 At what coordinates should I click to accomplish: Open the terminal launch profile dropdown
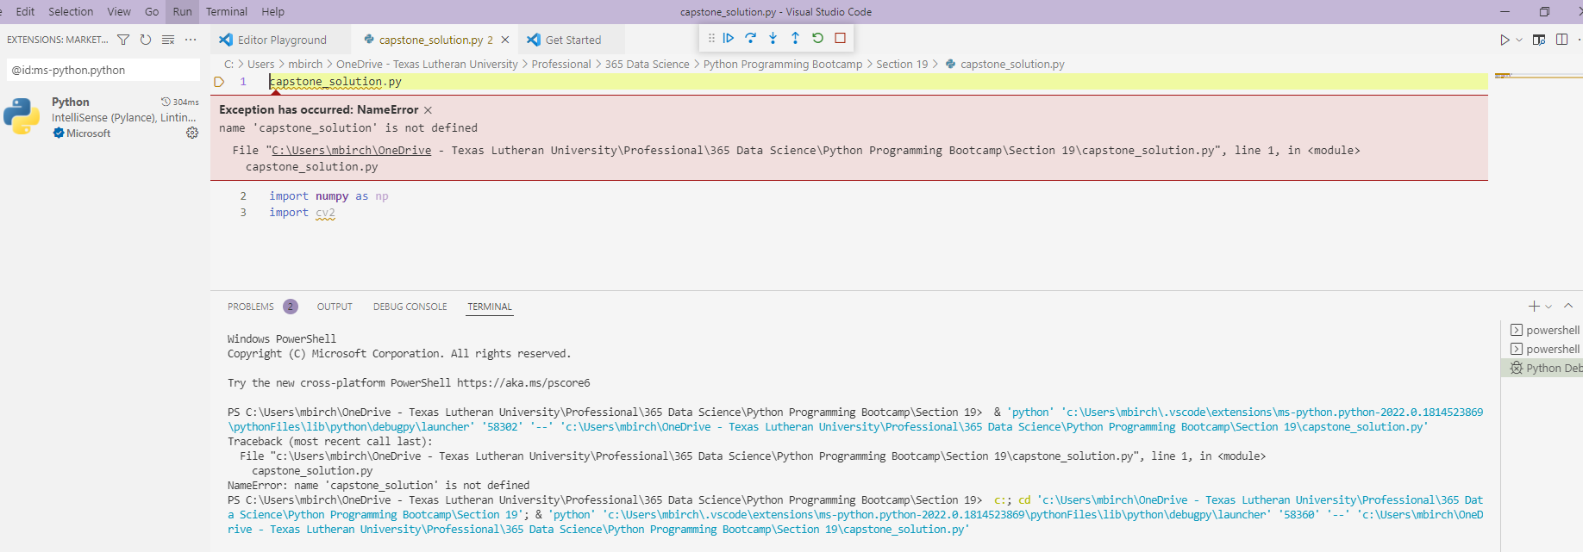click(x=1549, y=307)
